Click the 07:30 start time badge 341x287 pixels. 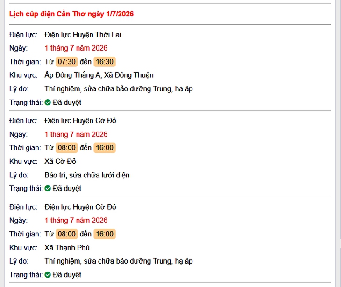[x=66, y=62]
